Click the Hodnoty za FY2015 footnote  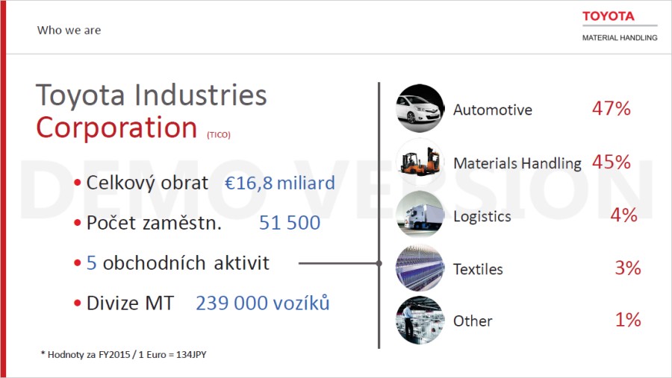123,354
